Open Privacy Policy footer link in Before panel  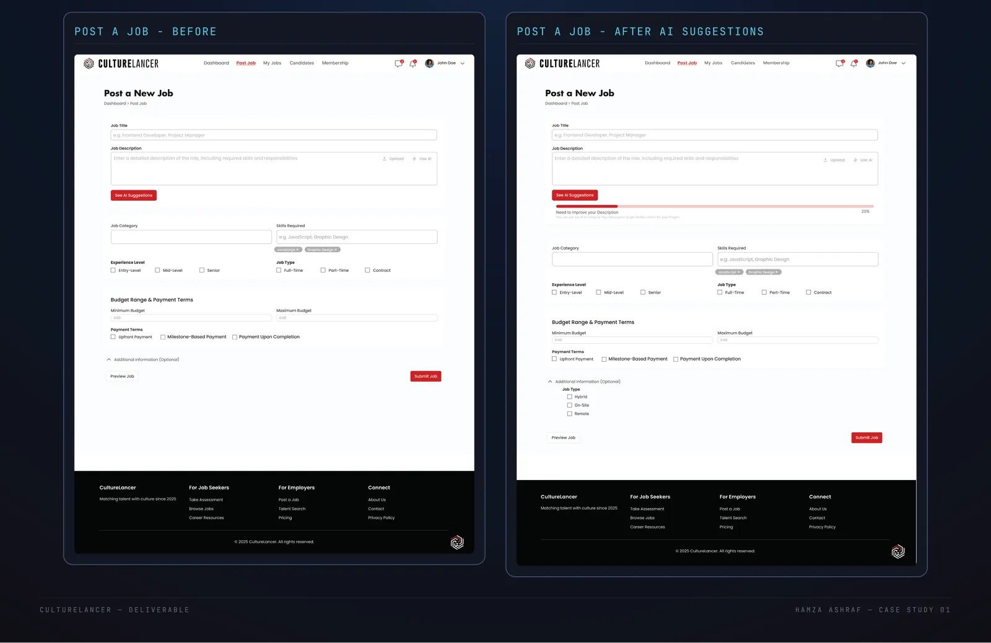coord(382,518)
